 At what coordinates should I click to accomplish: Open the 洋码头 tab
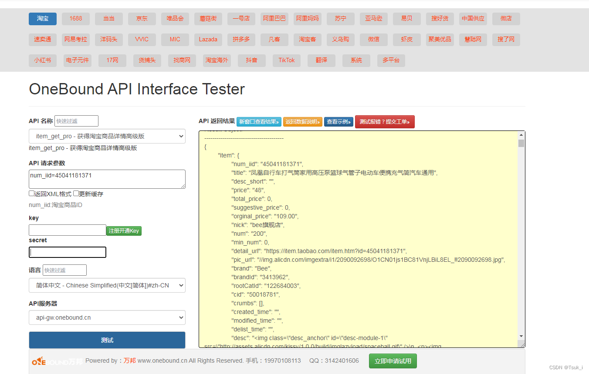[109, 40]
